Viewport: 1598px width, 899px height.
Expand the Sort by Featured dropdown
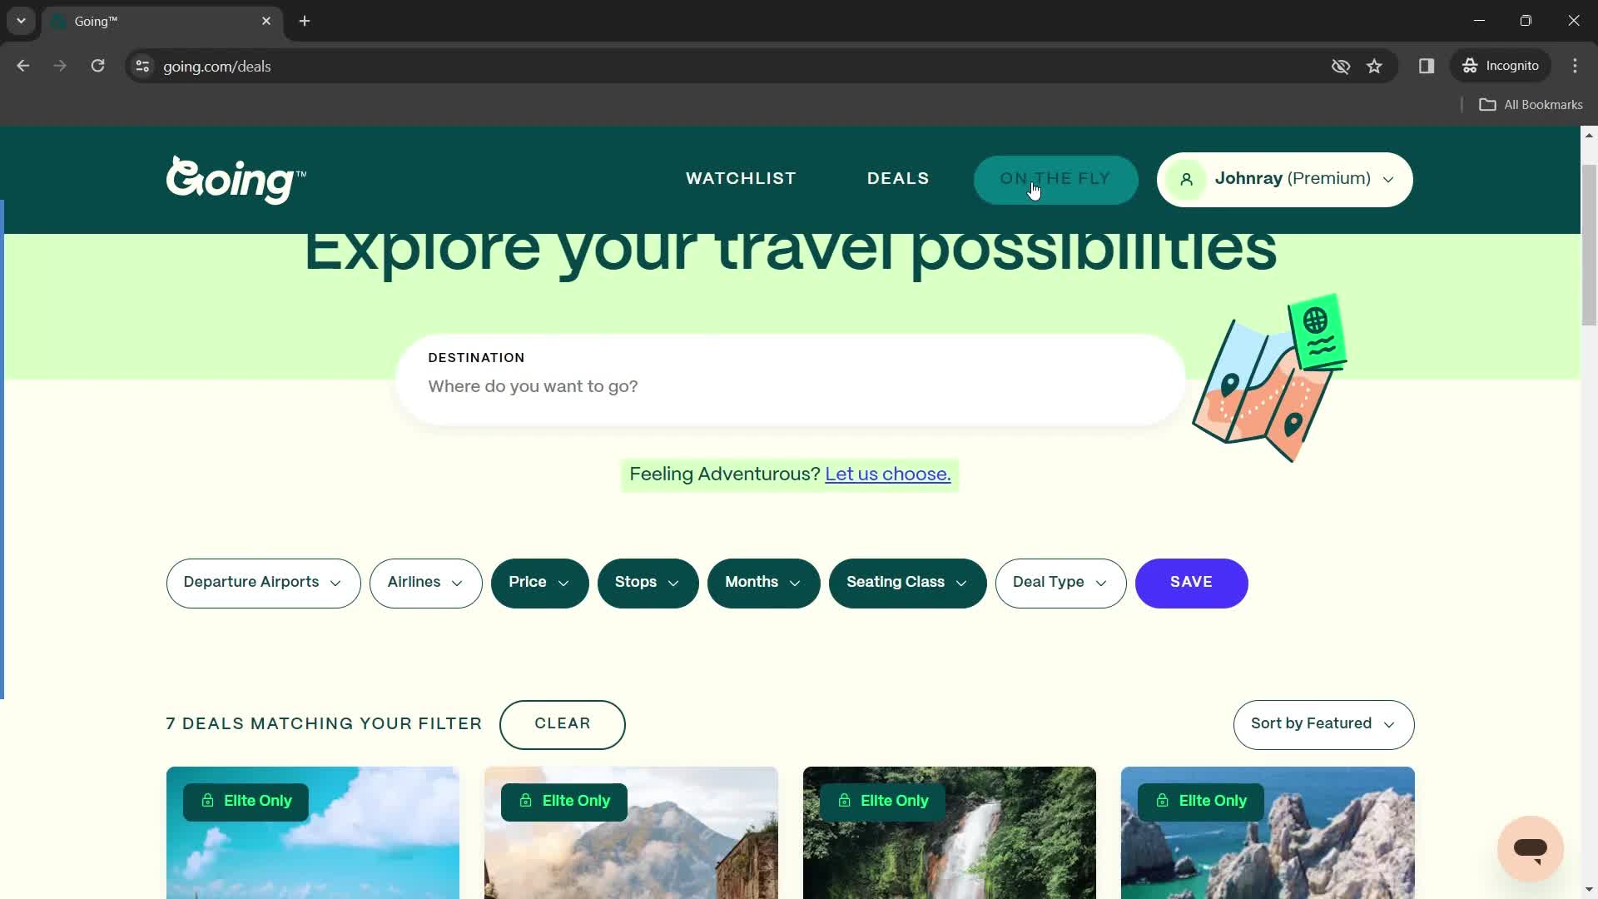click(1323, 723)
